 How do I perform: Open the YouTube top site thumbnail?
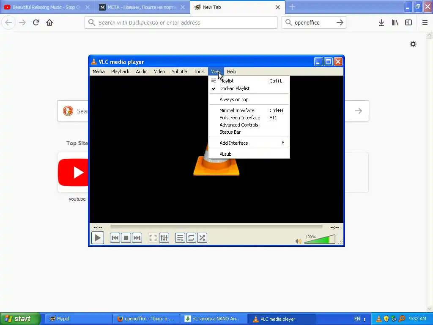pos(73,172)
